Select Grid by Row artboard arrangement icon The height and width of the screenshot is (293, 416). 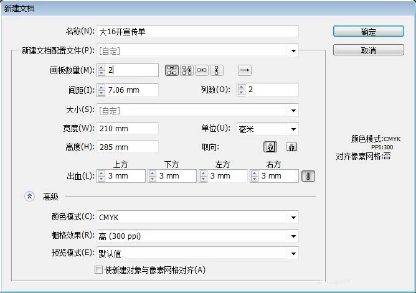[172, 70]
